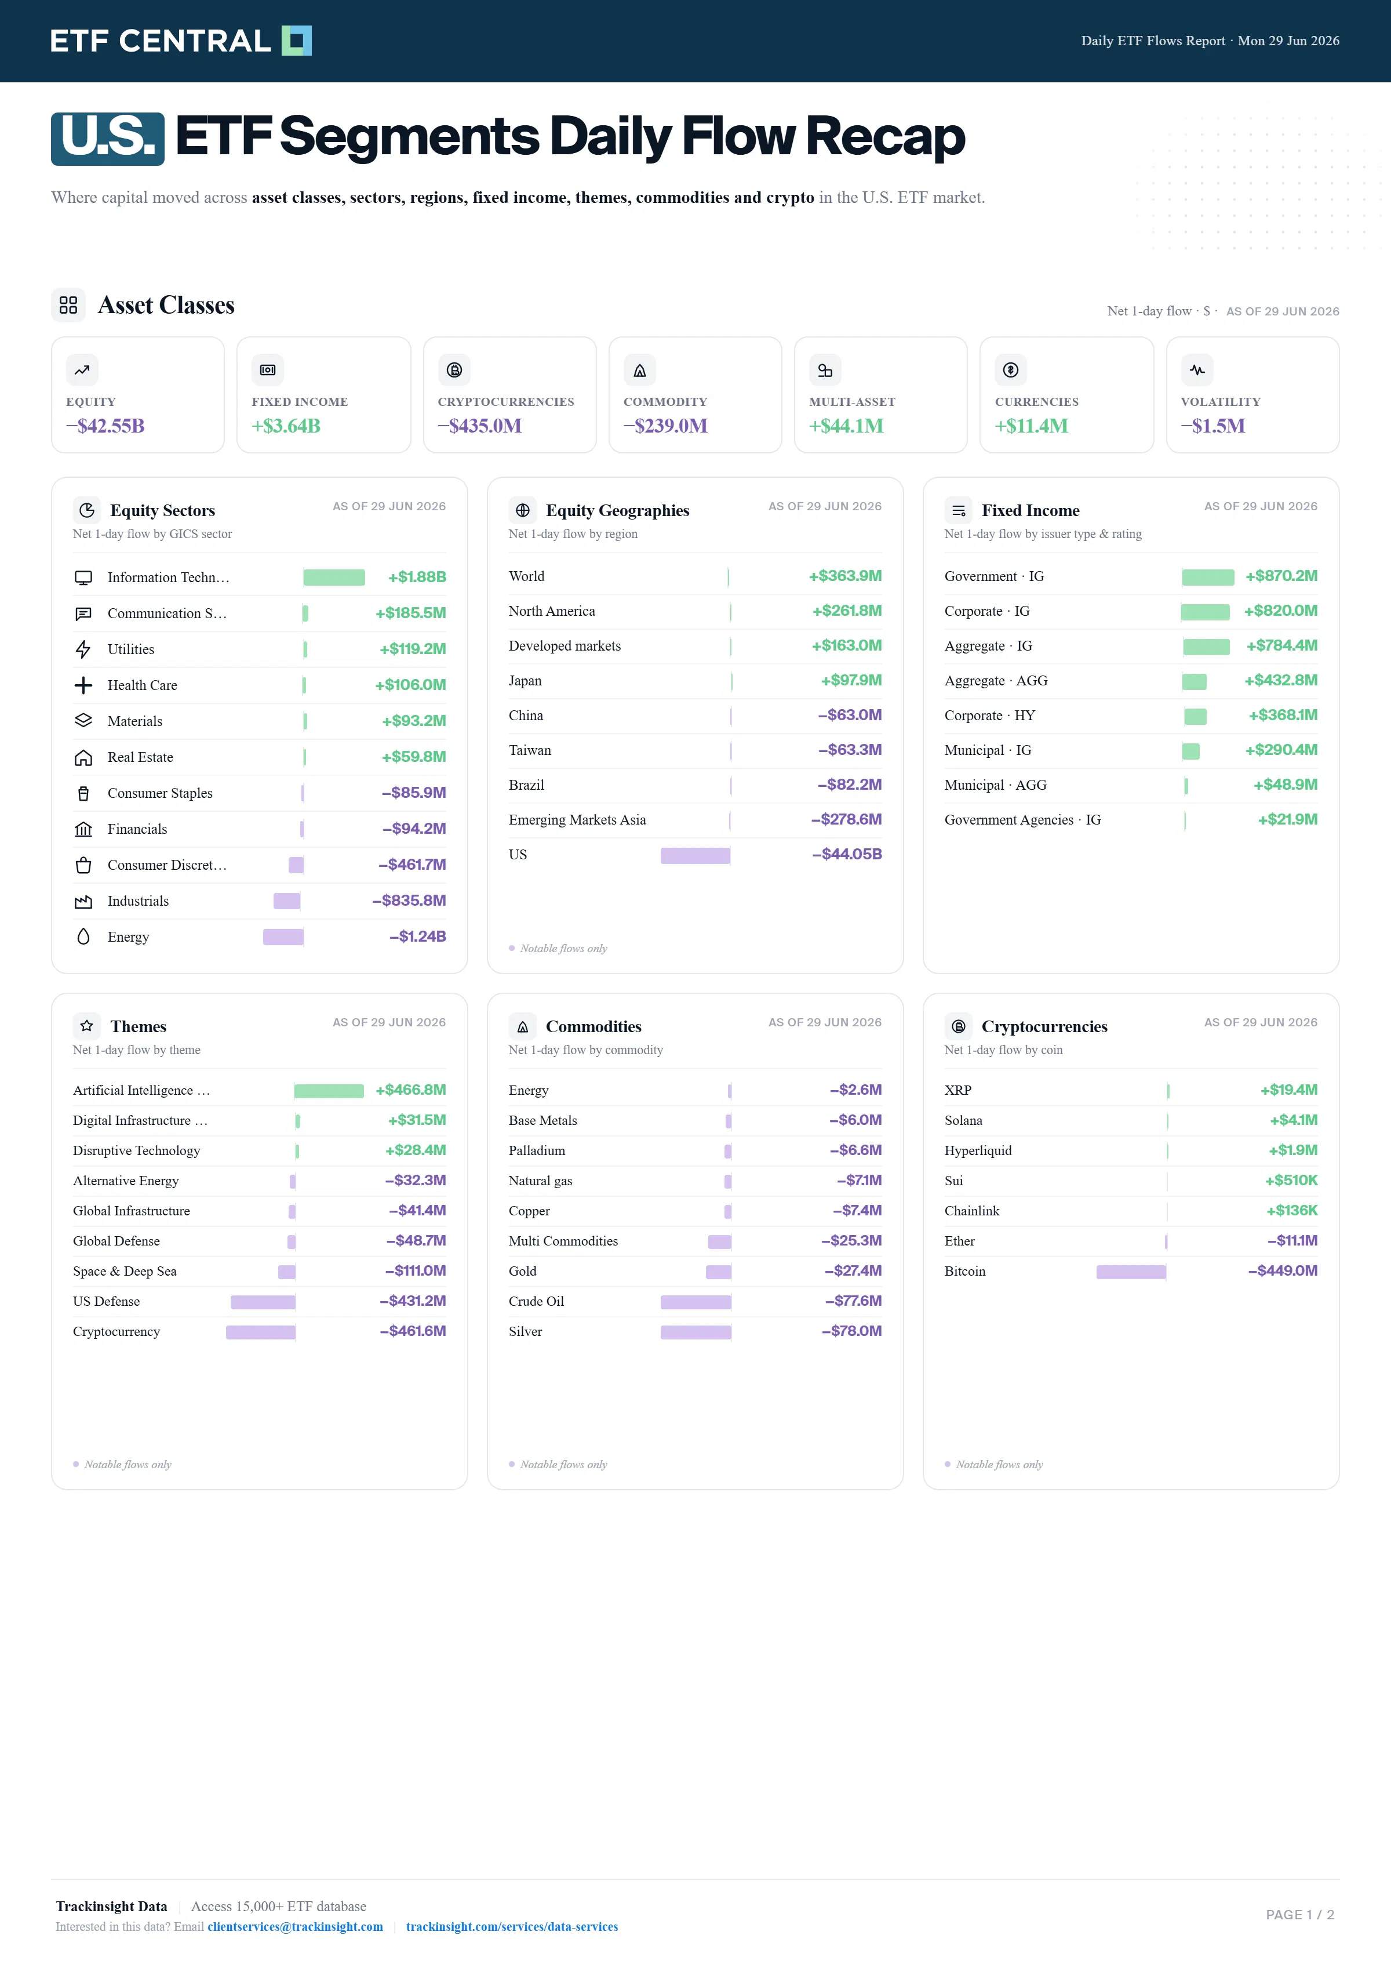Image resolution: width=1391 pixels, height=1968 pixels.
Task: Select the Bitcoin purple outflow bar
Action: 1131,1272
